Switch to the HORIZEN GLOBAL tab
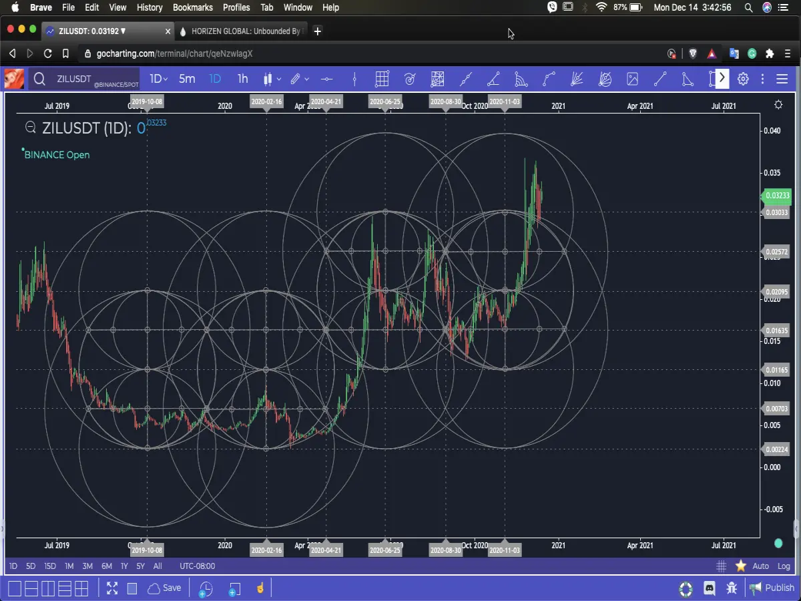Image resolution: width=801 pixels, height=601 pixels. [x=240, y=31]
